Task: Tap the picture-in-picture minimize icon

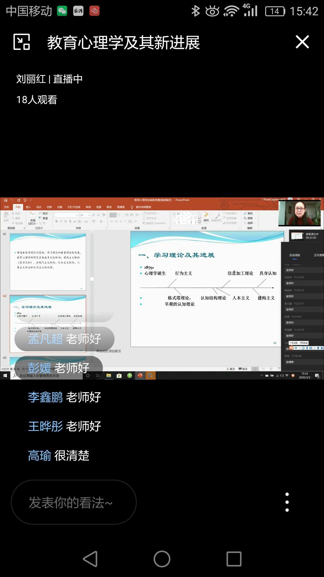Action: pyautogui.click(x=22, y=42)
